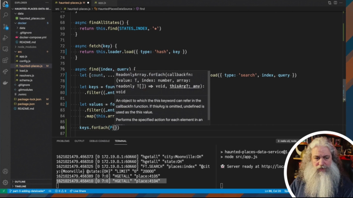Select the DEBUG CONSOLE panel tab
This screenshot has height=198, width=353.
pyautogui.click(x=99, y=141)
